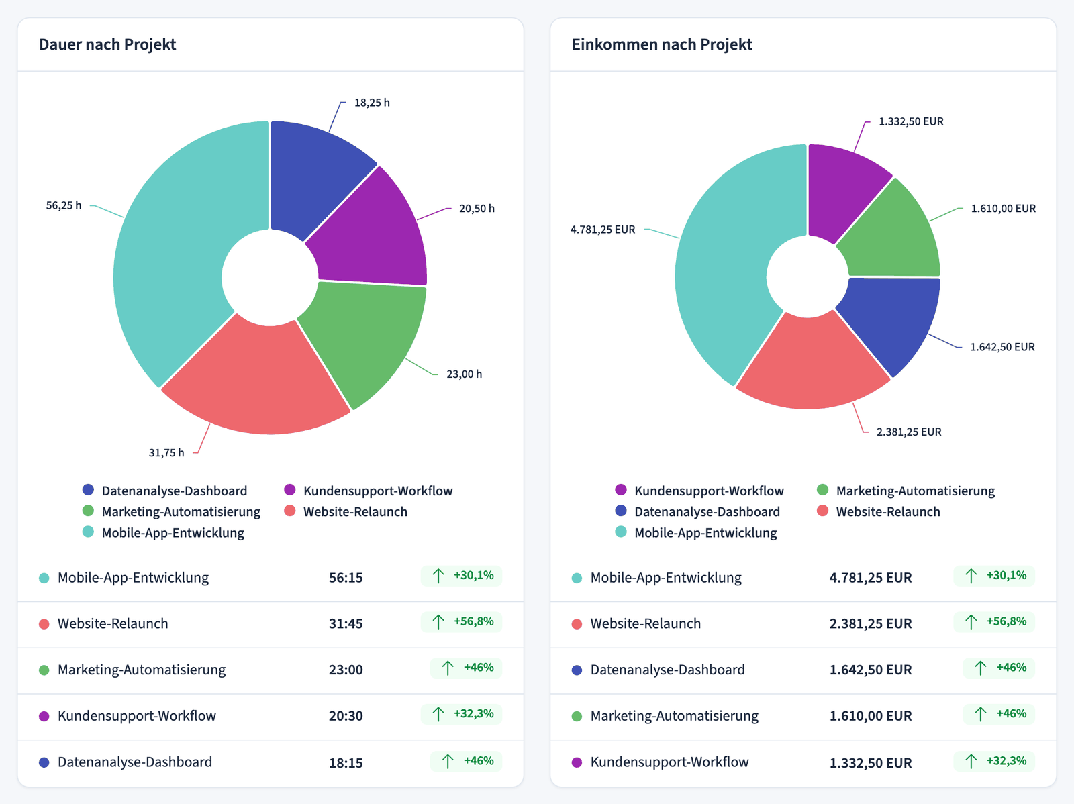Toggle Kundensupport-Workflow in the Dauer chart legend
Screen dimensions: 1074x804
click(368, 491)
